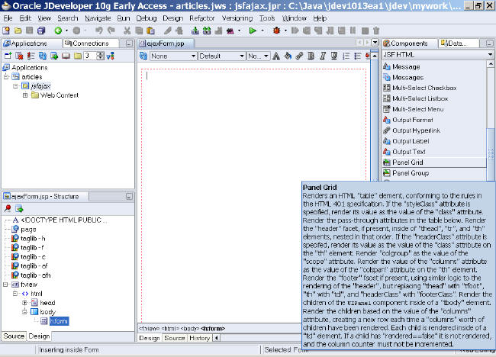Collapse the body node in Structure
This screenshot has width=496, height=357.
point(25,312)
